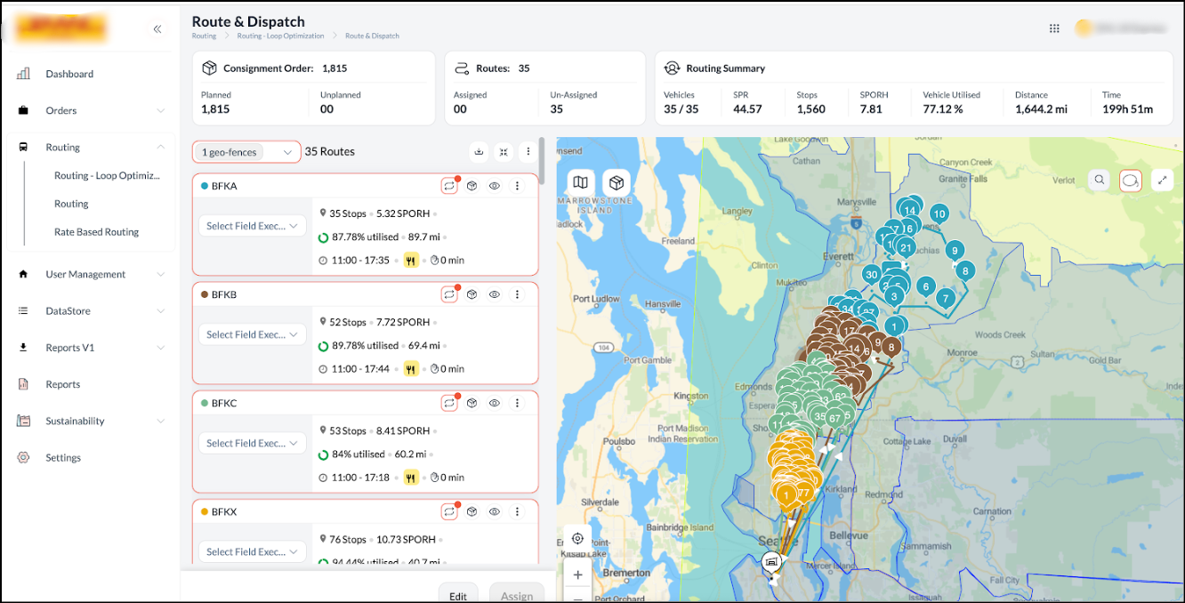Open the package box icon on BFKC route
Screen dimensions: 1185x603
coord(472,403)
